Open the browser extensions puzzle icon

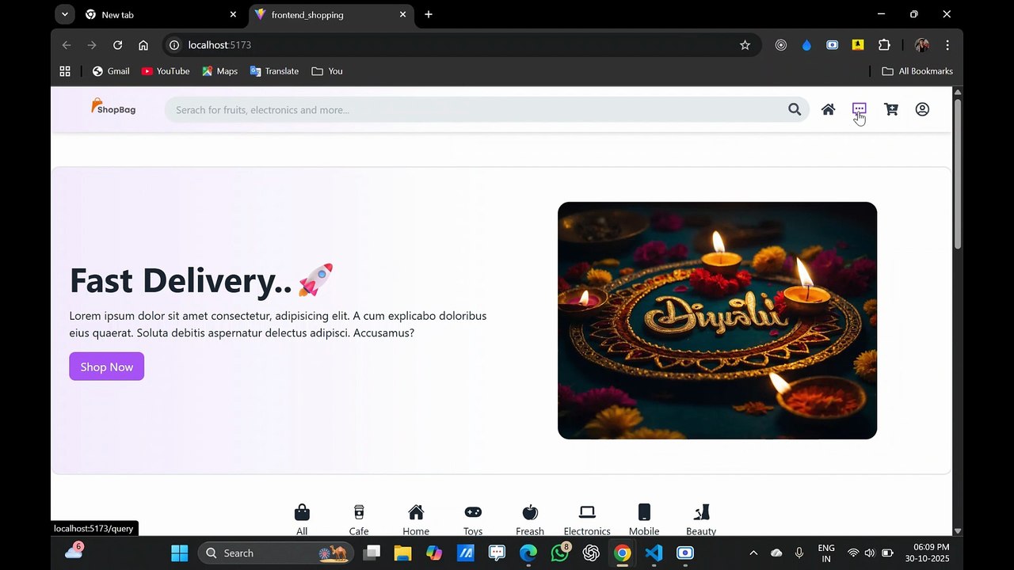tap(884, 45)
